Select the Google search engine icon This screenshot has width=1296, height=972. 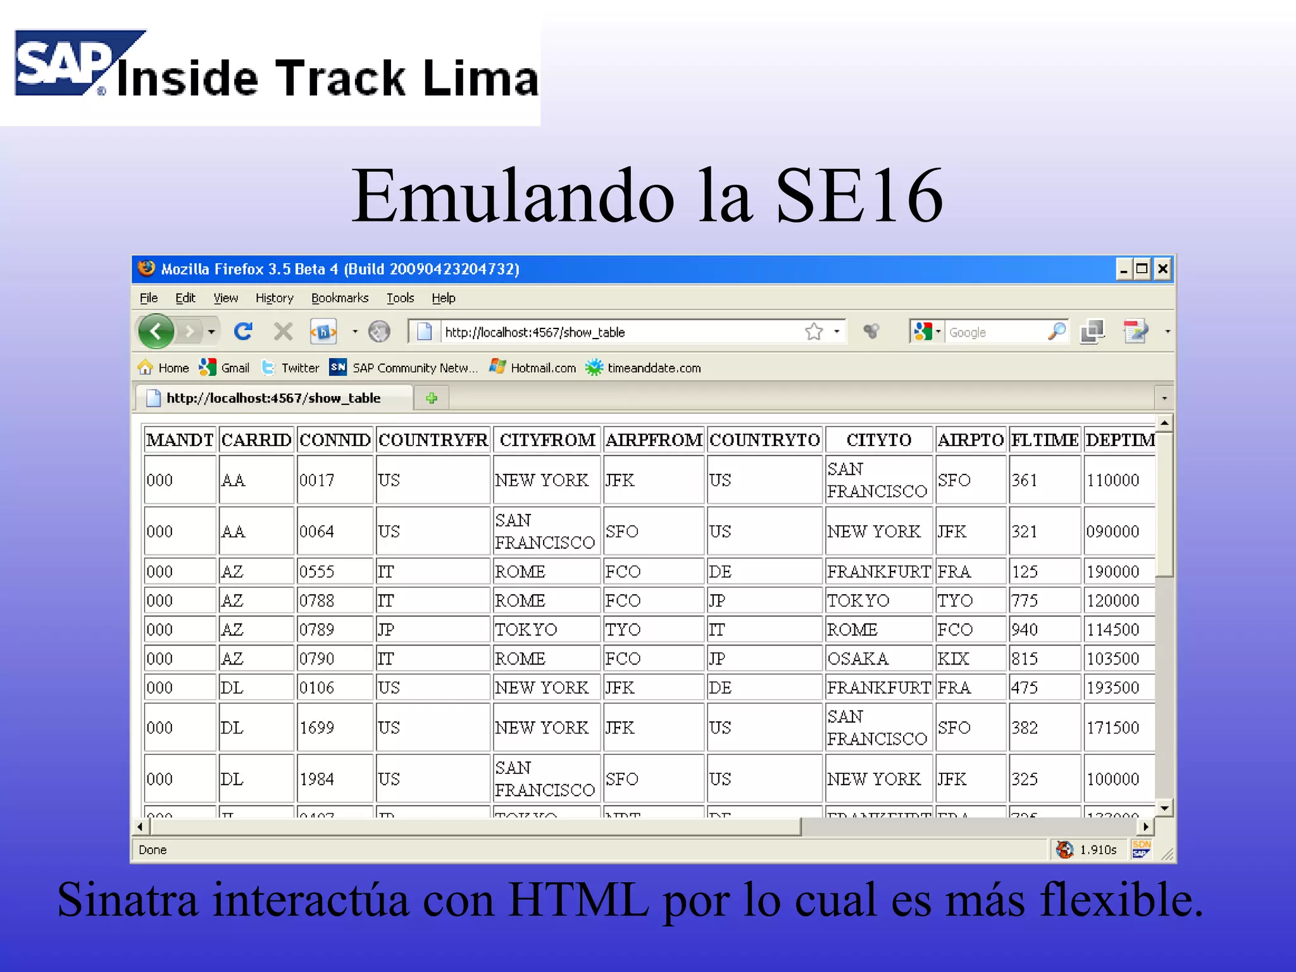[923, 331]
